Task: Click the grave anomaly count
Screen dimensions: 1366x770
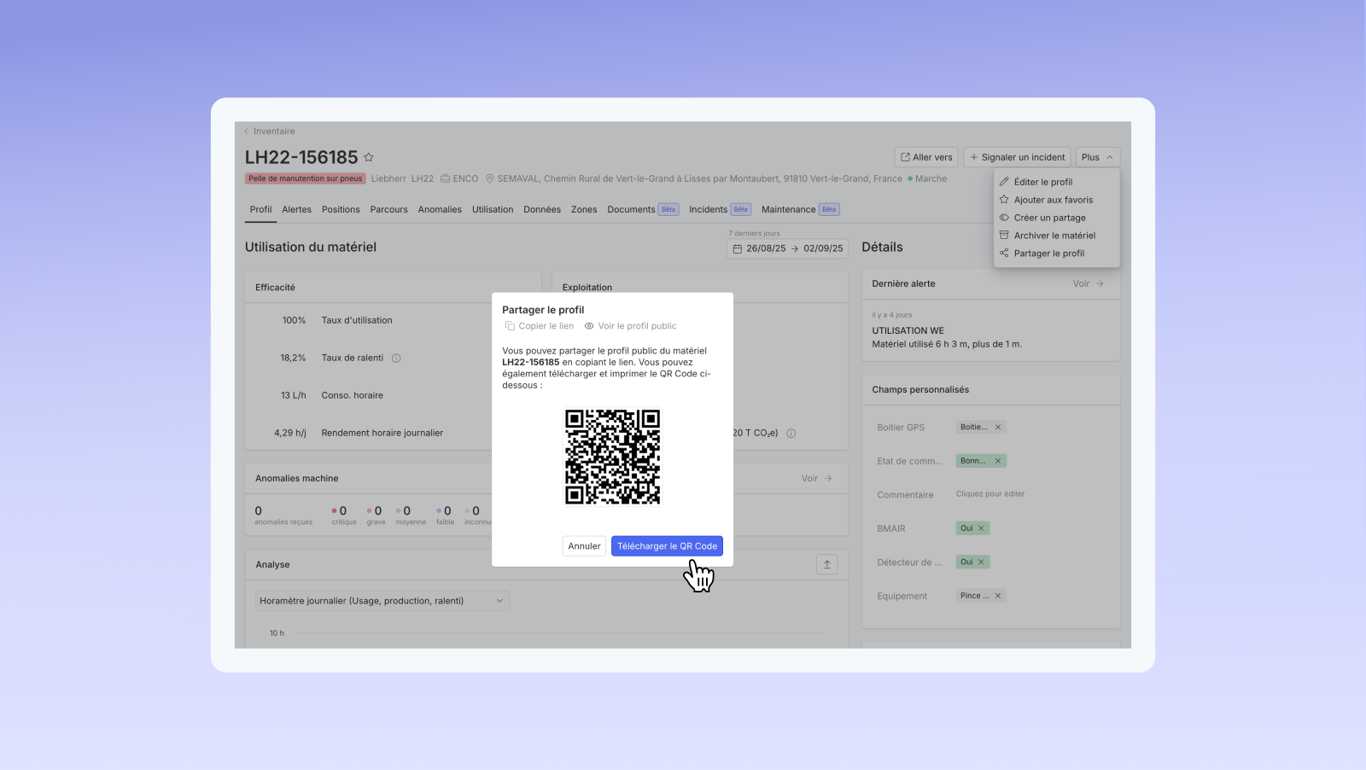Action: (376, 516)
